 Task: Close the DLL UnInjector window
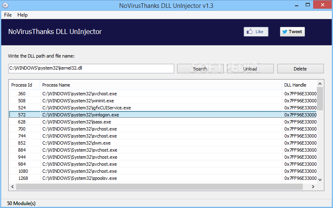[322, 5]
